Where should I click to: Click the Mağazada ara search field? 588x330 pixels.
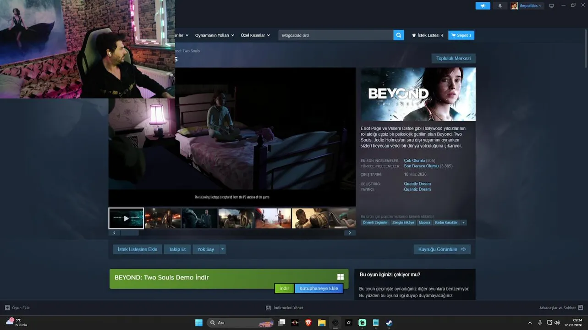(336, 35)
